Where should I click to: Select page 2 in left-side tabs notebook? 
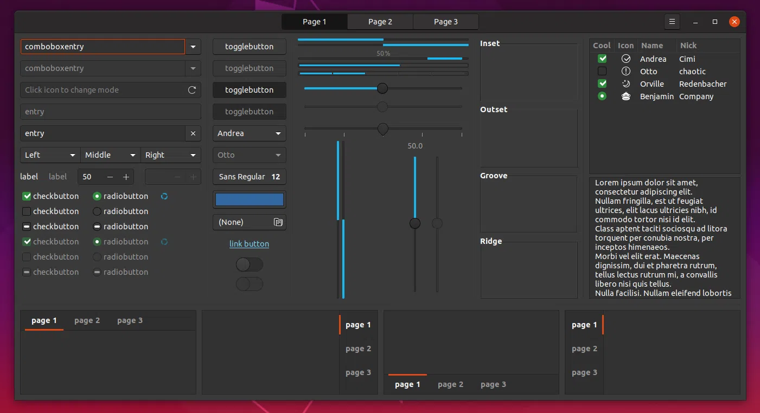[585, 349]
